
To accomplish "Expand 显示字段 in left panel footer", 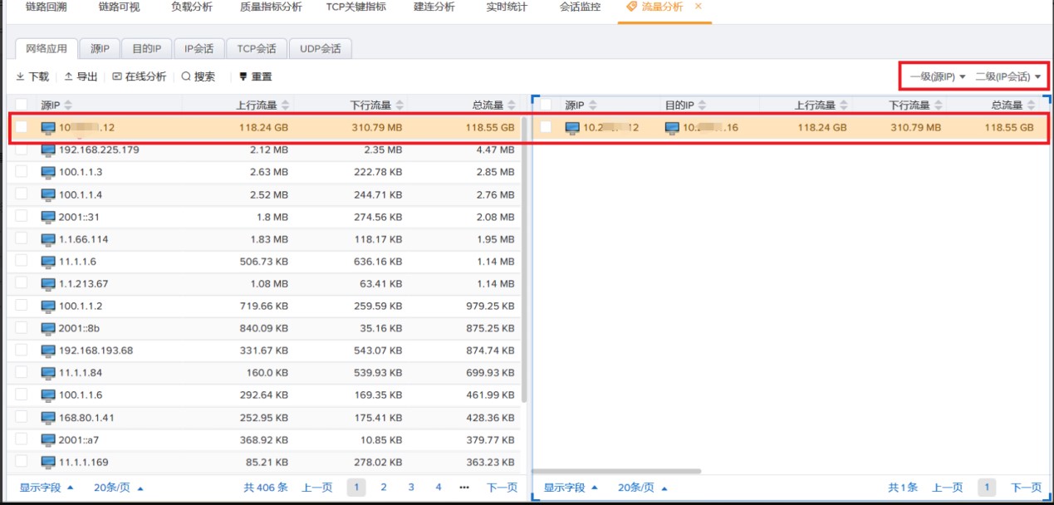I will [x=47, y=488].
